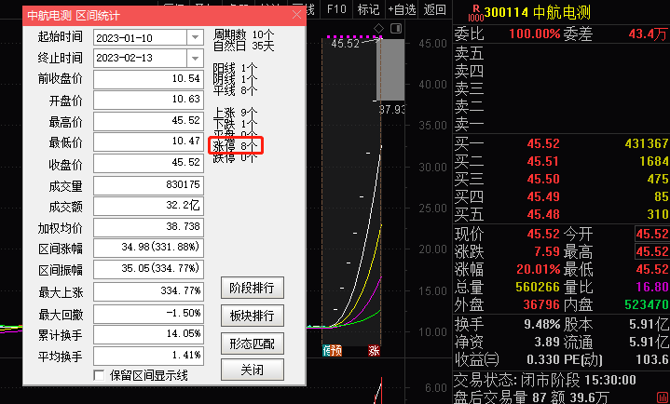
Task: Click the 最低价 field showing 10.47
Action: point(148,141)
